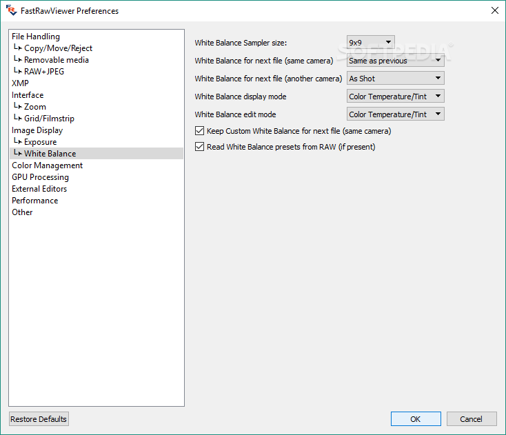Open Color Management preferences
506x435 pixels.
[47, 165]
